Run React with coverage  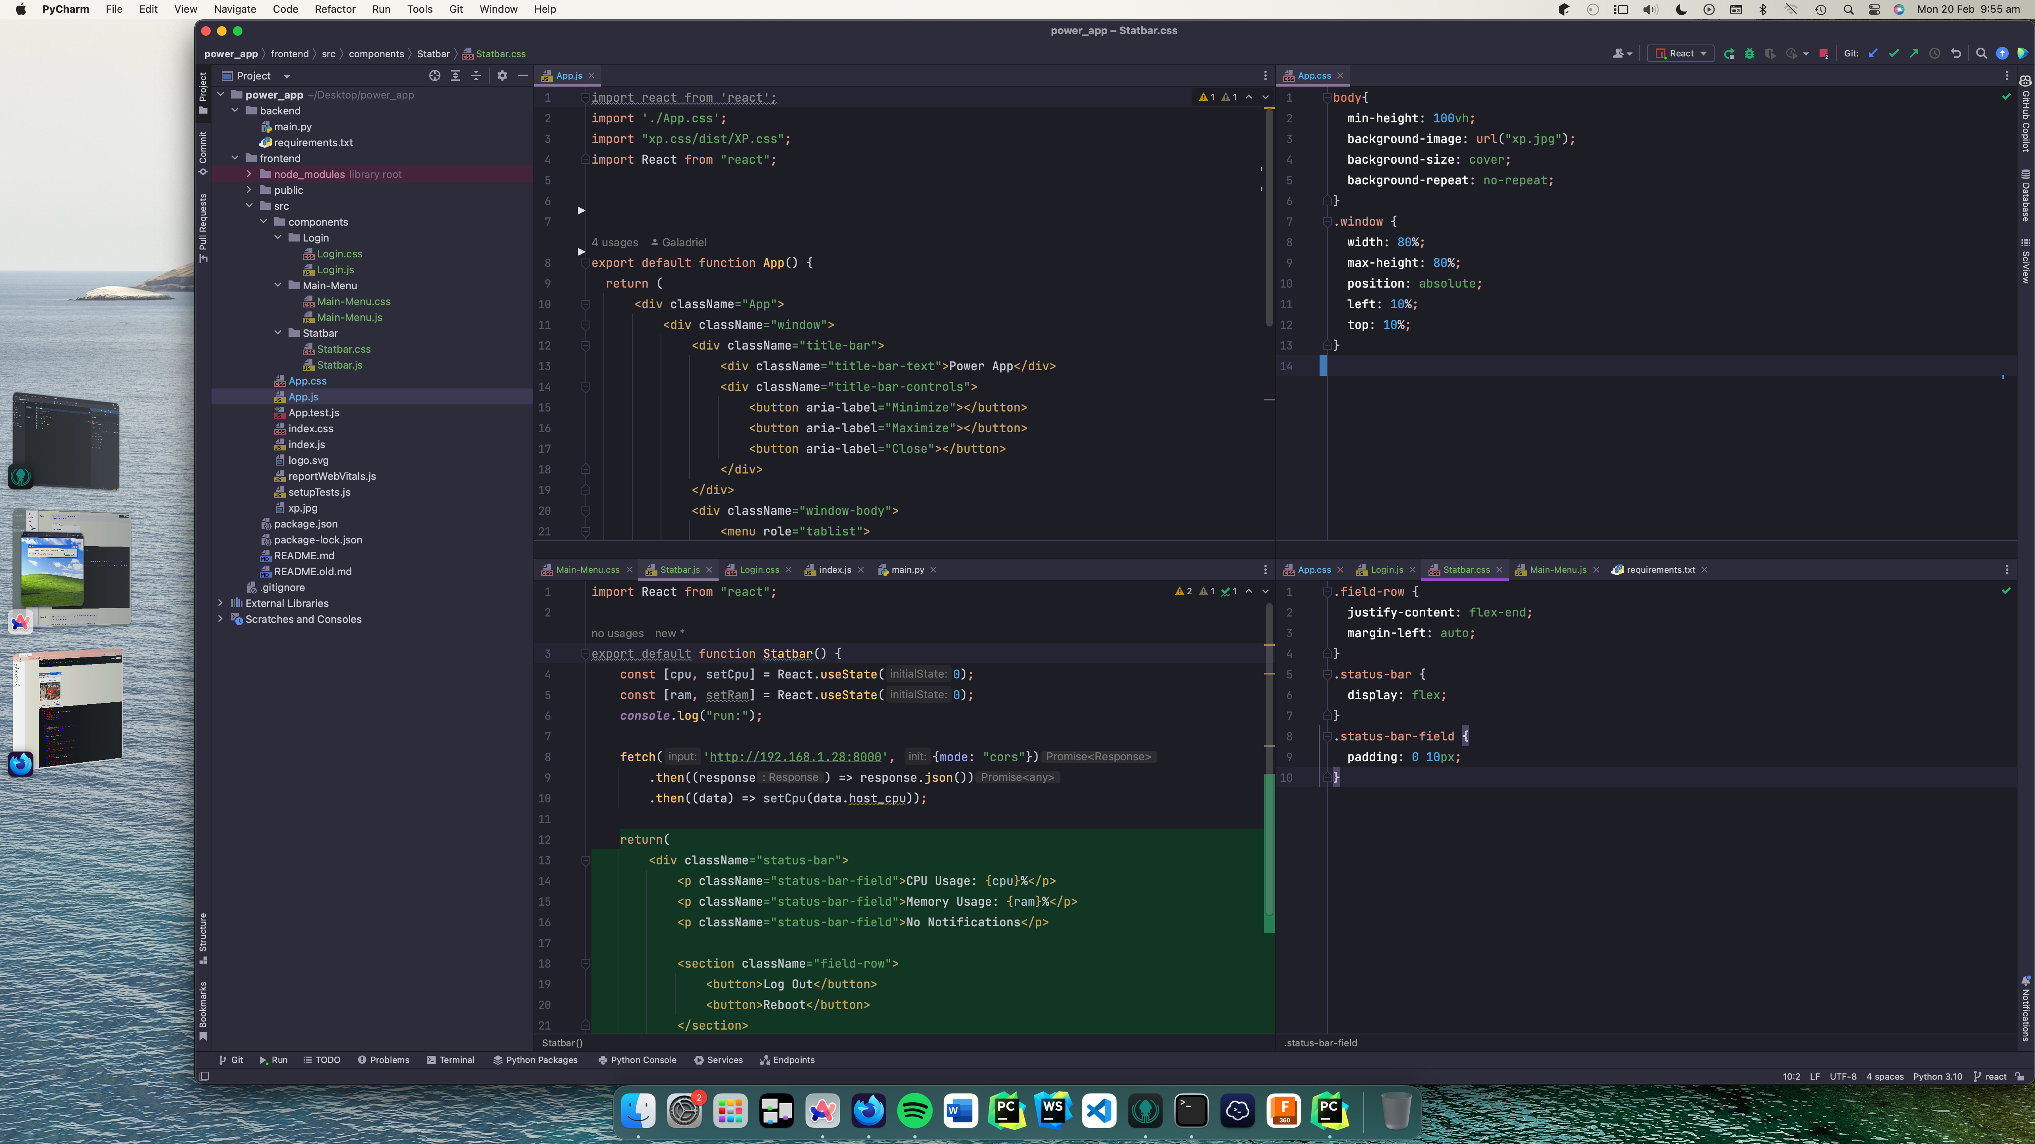coord(1770,54)
